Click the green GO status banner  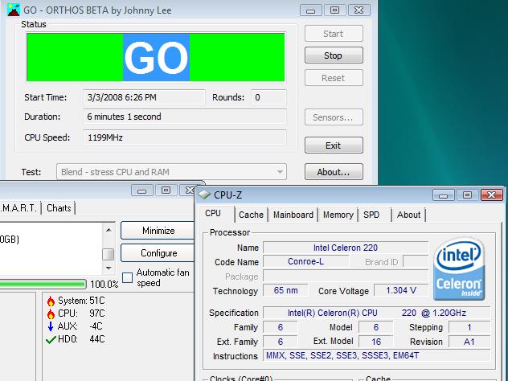tap(156, 57)
